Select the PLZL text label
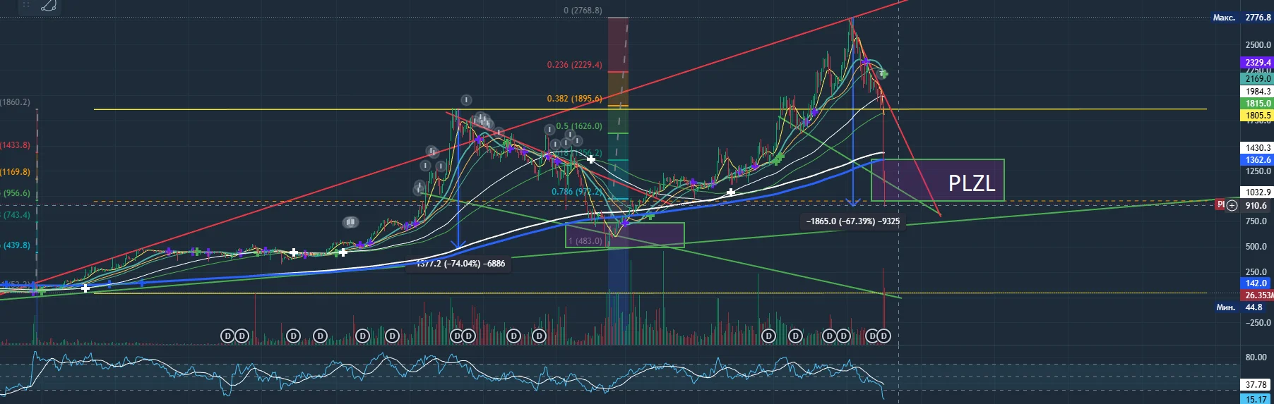This screenshot has width=1274, height=404. [972, 183]
